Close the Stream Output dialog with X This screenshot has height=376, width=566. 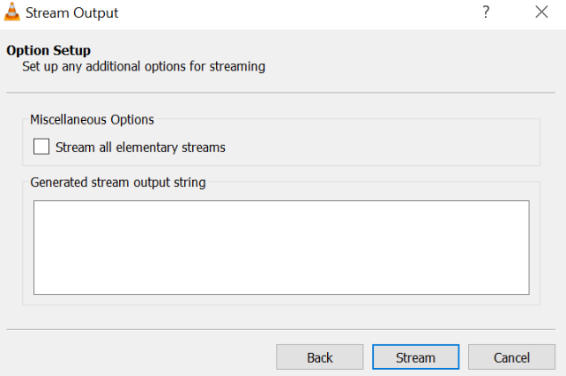[541, 13]
